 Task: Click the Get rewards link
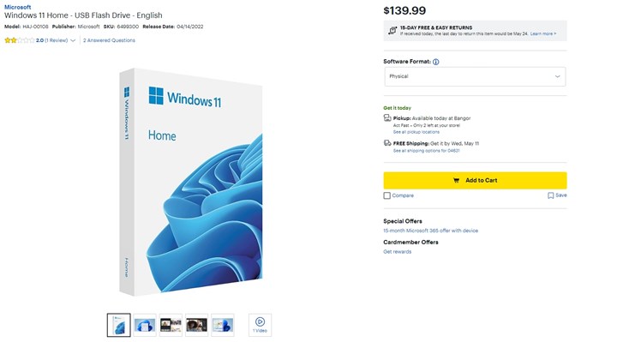point(397,252)
